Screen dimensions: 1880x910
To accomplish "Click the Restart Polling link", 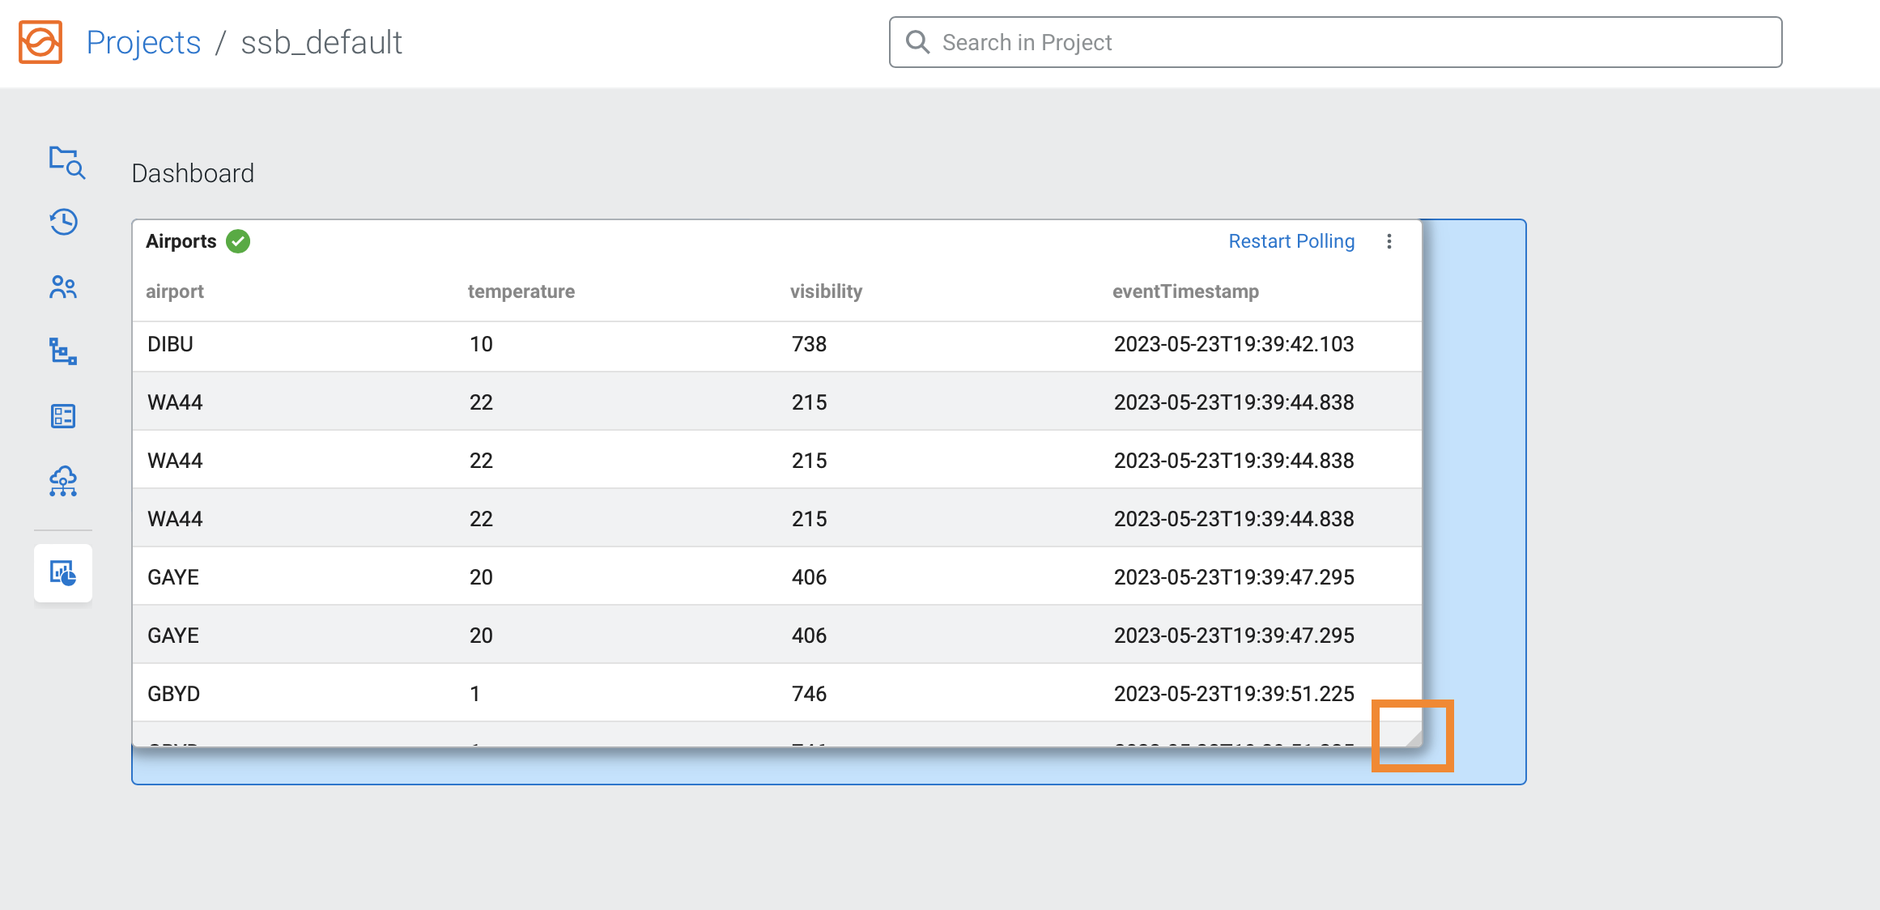I will coord(1291,240).
